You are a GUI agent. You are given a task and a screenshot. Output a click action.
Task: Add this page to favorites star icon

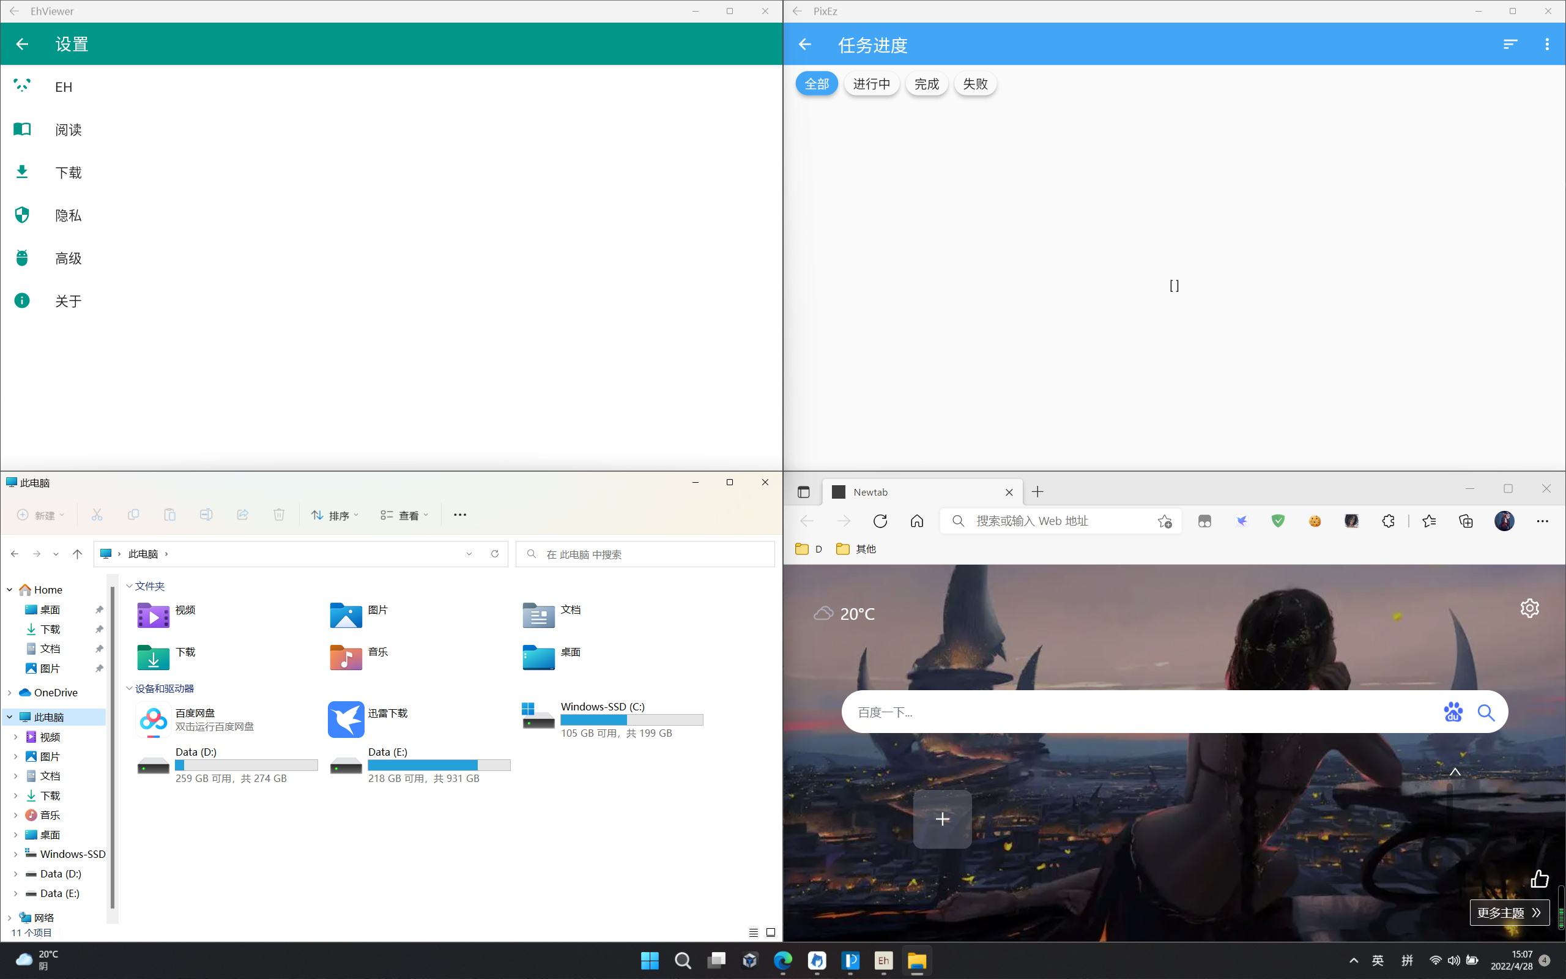tap(1165, 521)
